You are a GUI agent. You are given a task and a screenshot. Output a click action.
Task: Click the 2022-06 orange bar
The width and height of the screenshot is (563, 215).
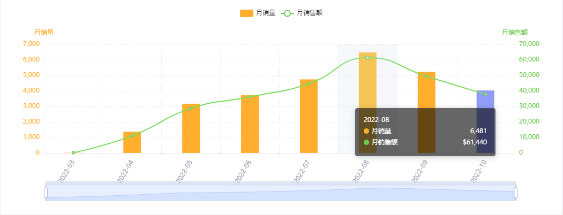(x=250, y=124)
